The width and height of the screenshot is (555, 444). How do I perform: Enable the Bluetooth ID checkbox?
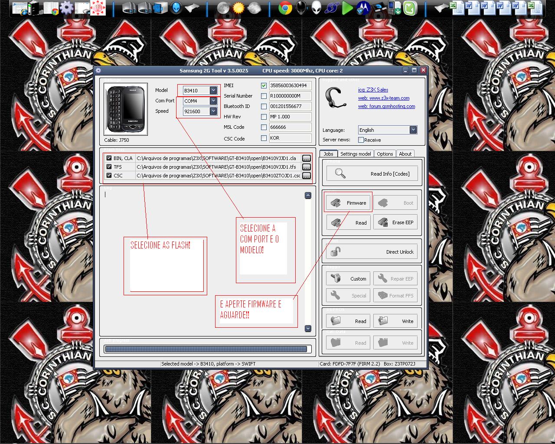pyautogui.click(x=264, y=106)
